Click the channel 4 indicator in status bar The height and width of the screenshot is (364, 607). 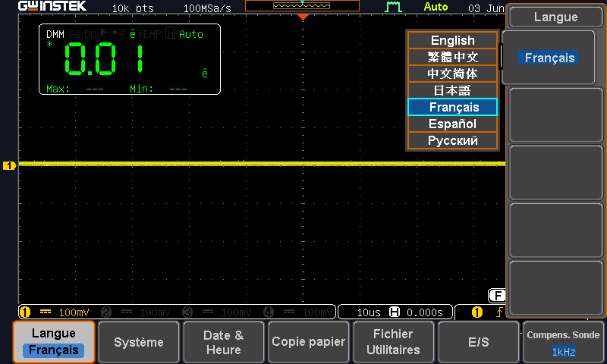pyautogui.click(x=269, y=312)
